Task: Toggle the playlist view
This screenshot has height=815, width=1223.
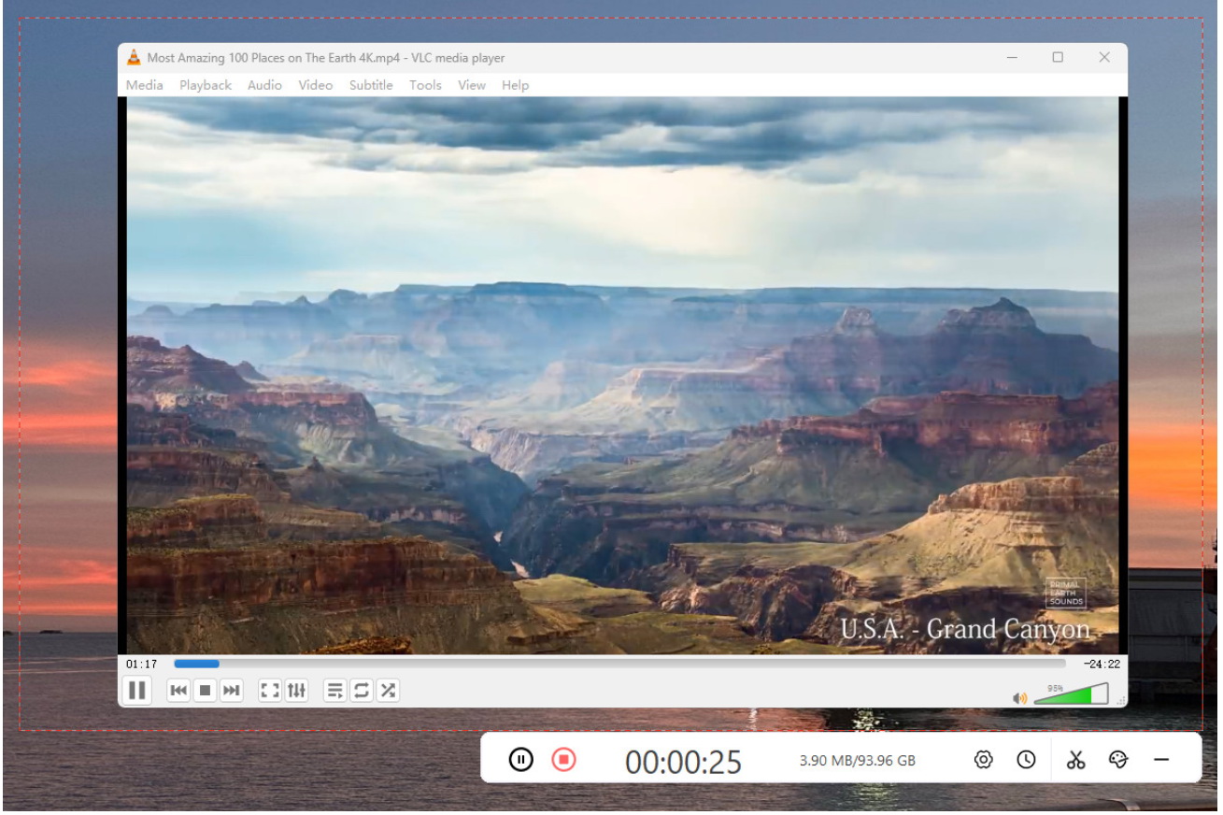Action: pos(334,691)
